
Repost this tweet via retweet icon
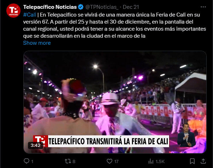68,161
